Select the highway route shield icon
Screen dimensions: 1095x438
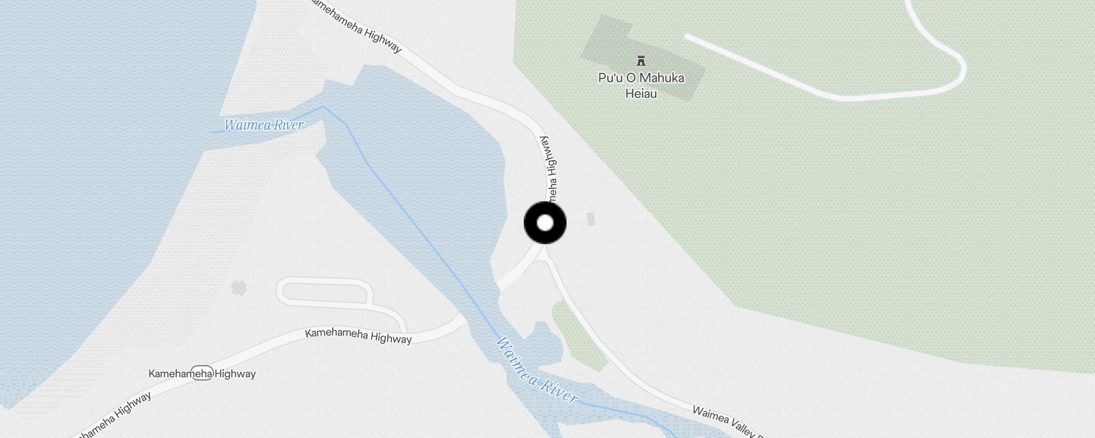coord(203,373)
